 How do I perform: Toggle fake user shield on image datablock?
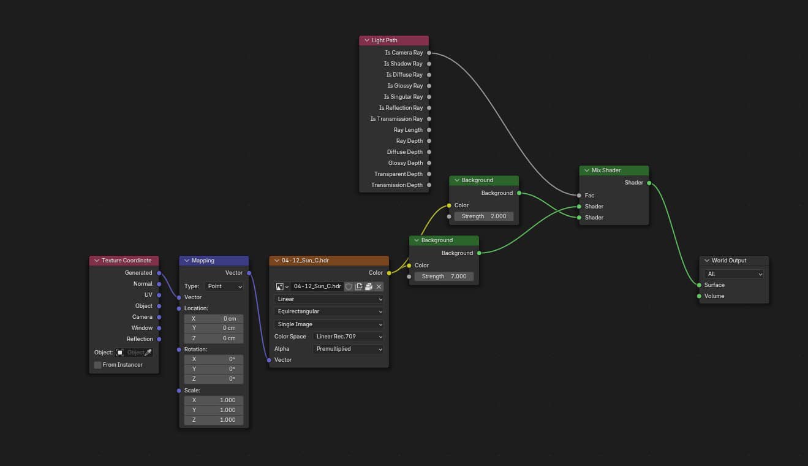[x=349, y=286]
